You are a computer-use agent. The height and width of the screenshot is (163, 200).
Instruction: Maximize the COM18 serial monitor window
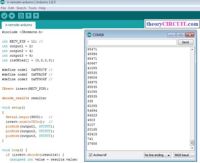(x=180, y=35)
